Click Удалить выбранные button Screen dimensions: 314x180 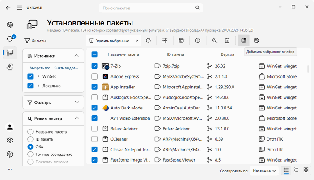point(110,41)
